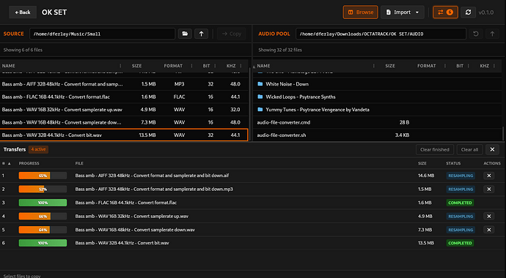Sort Audio Pool files by Name header
The height and width of the screenshot is (278, 506).
263,66
